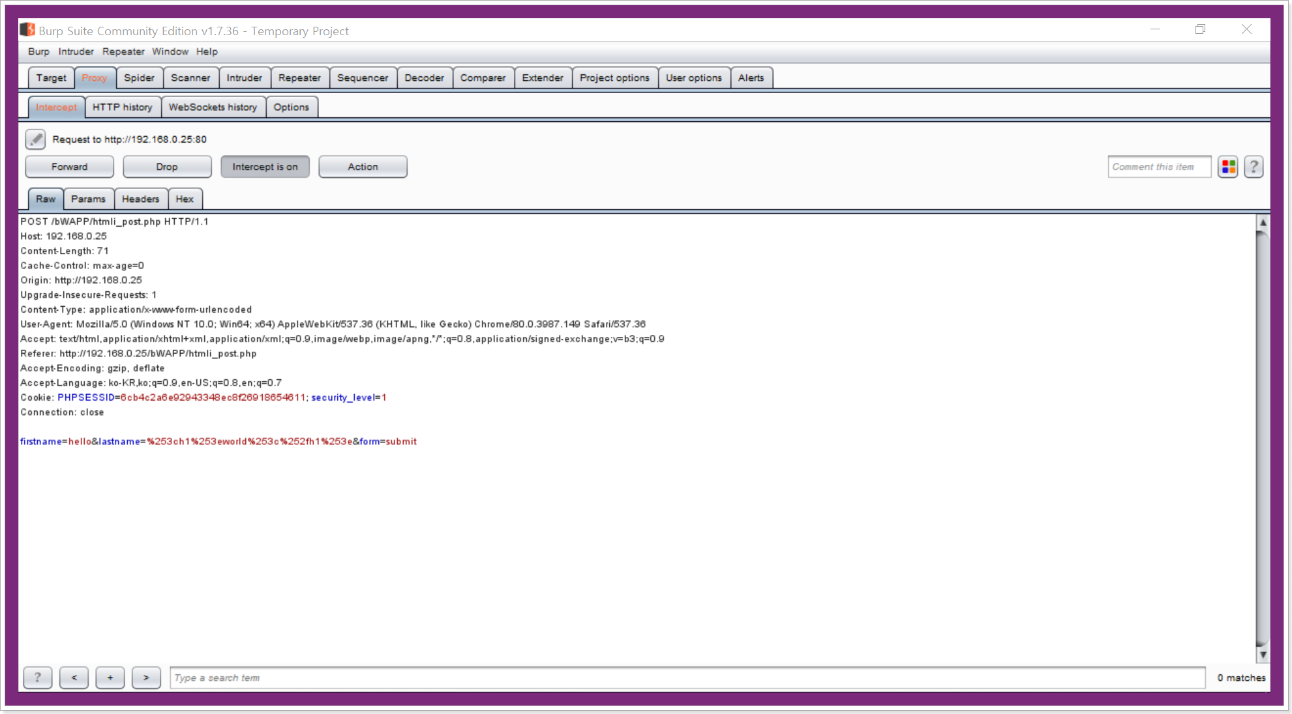Click the scrollbar down arrow in request pane
This screenshot has width=1292, height=714.
(x=1263, y=655)
